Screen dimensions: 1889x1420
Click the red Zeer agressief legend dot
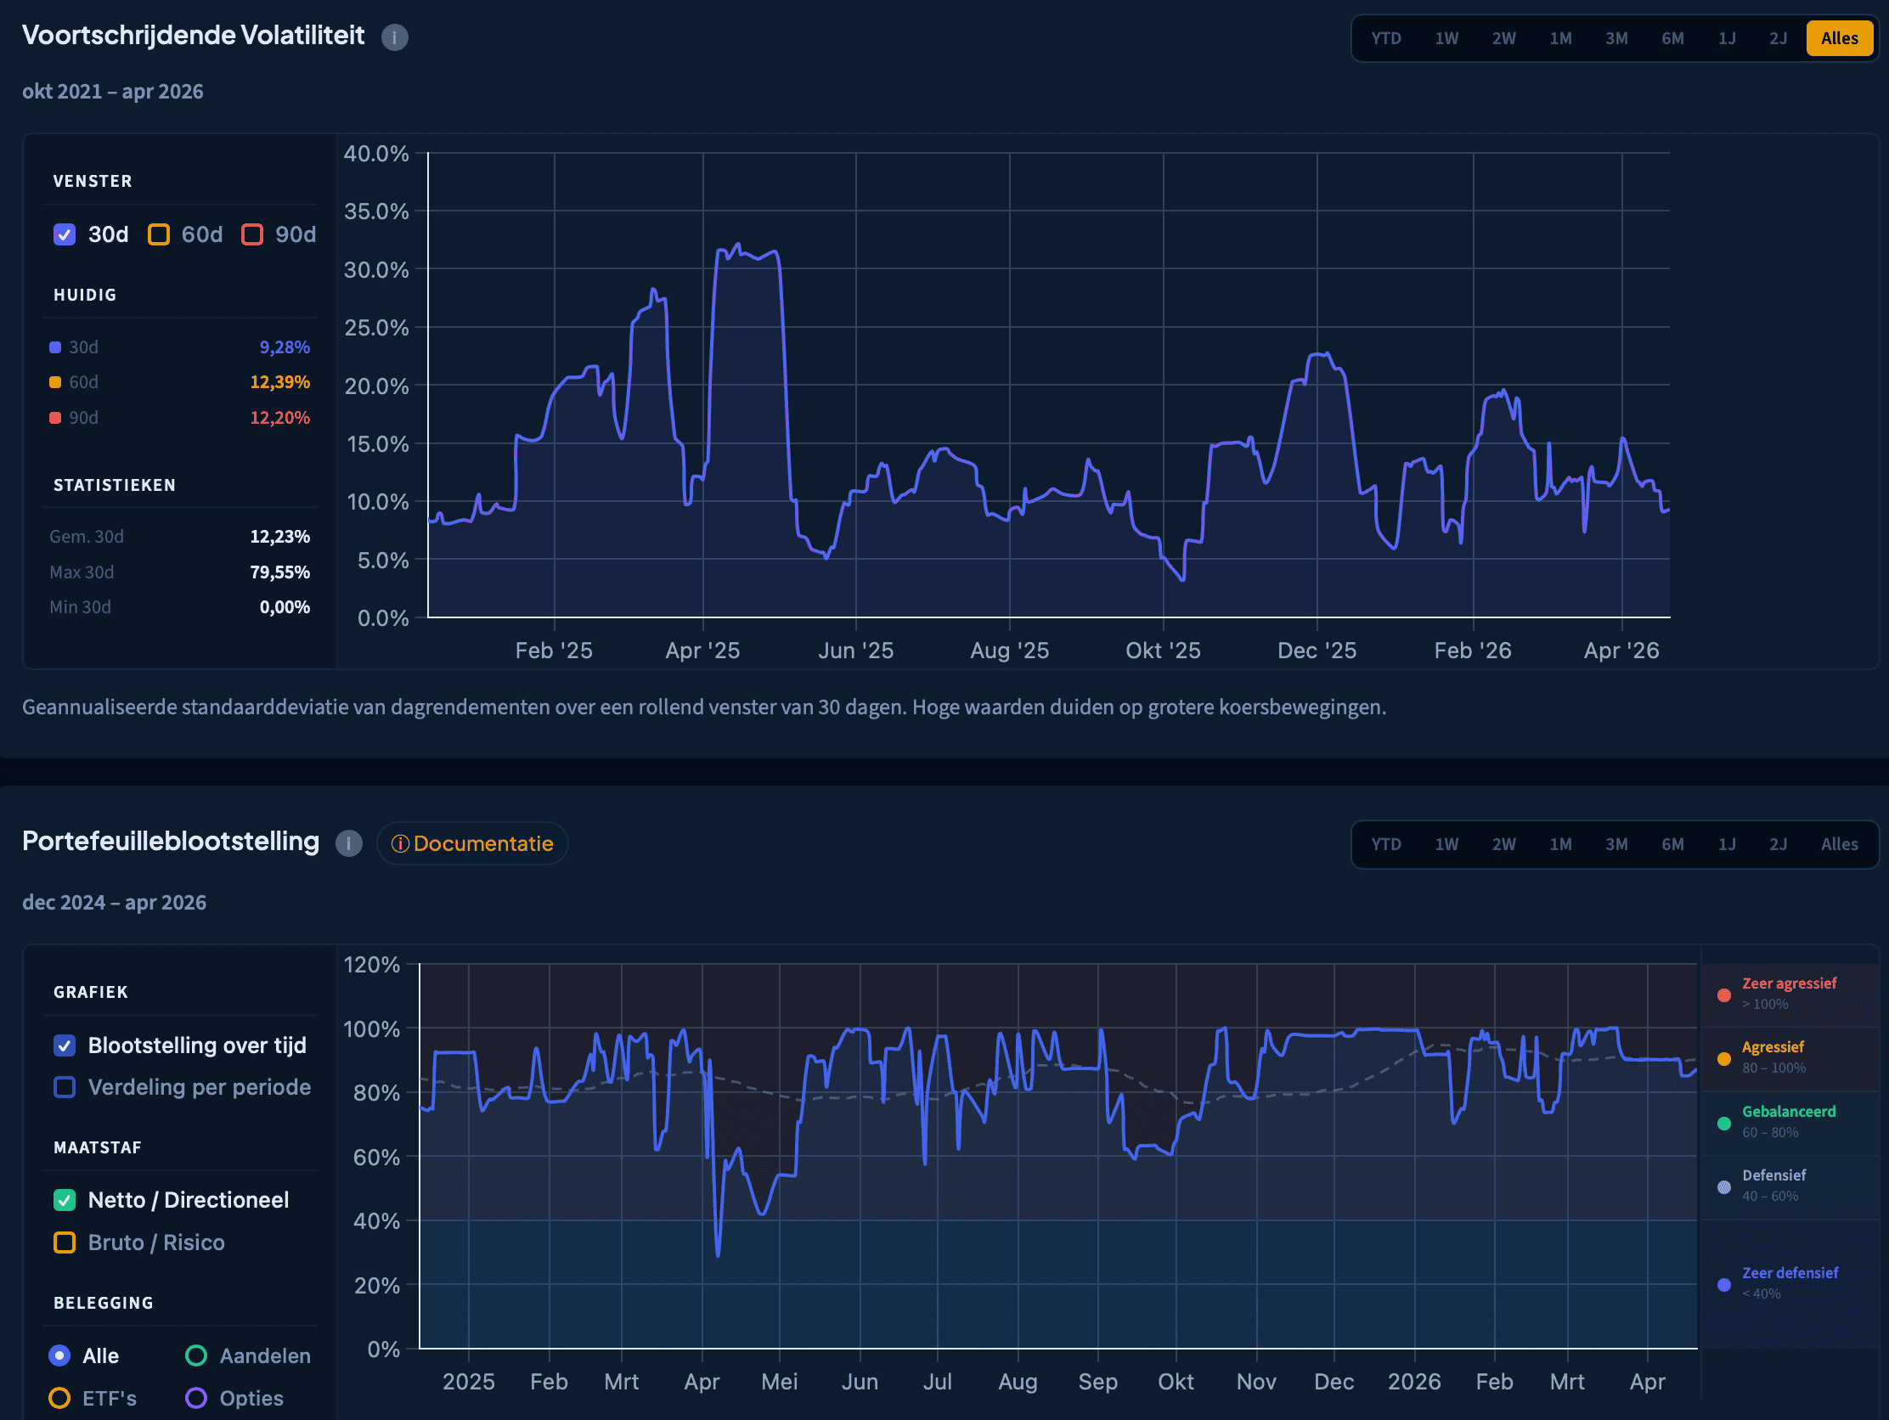pos(1723,995)
